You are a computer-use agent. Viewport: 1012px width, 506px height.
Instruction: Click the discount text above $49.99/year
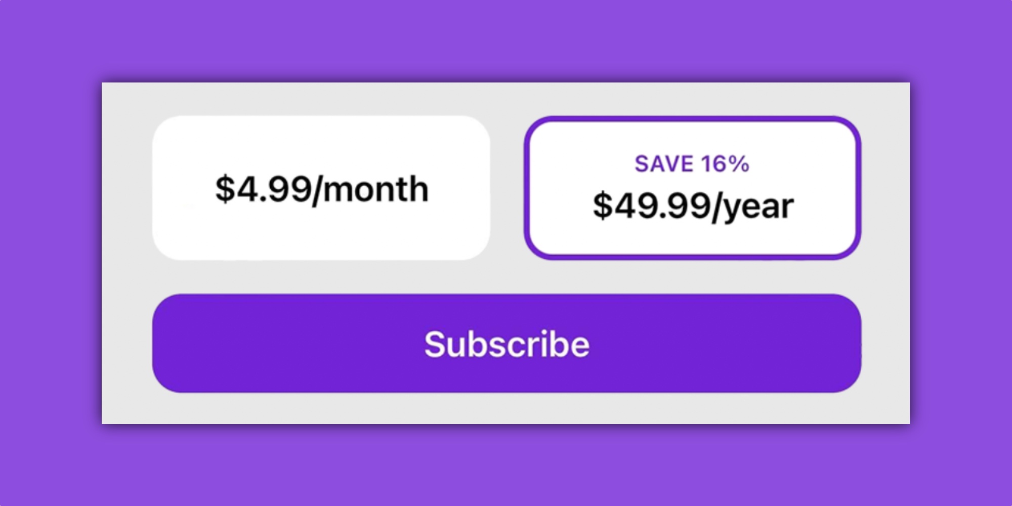click(x=692, y=164)
